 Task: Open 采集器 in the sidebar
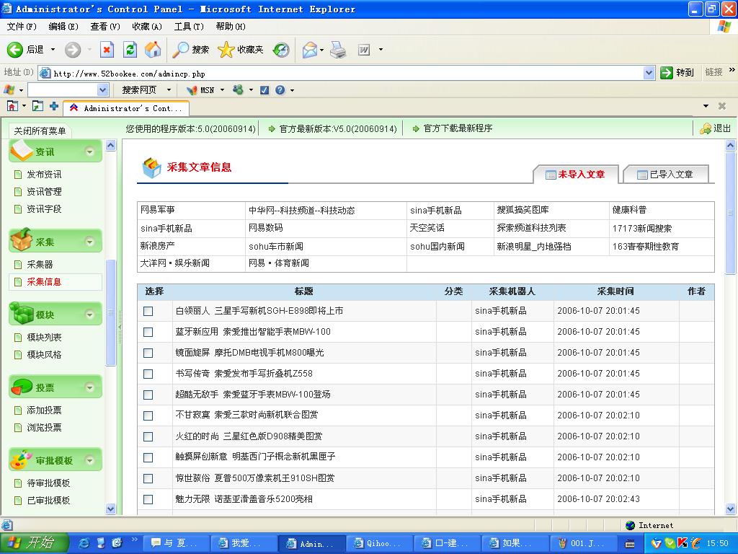coord(40,264)
